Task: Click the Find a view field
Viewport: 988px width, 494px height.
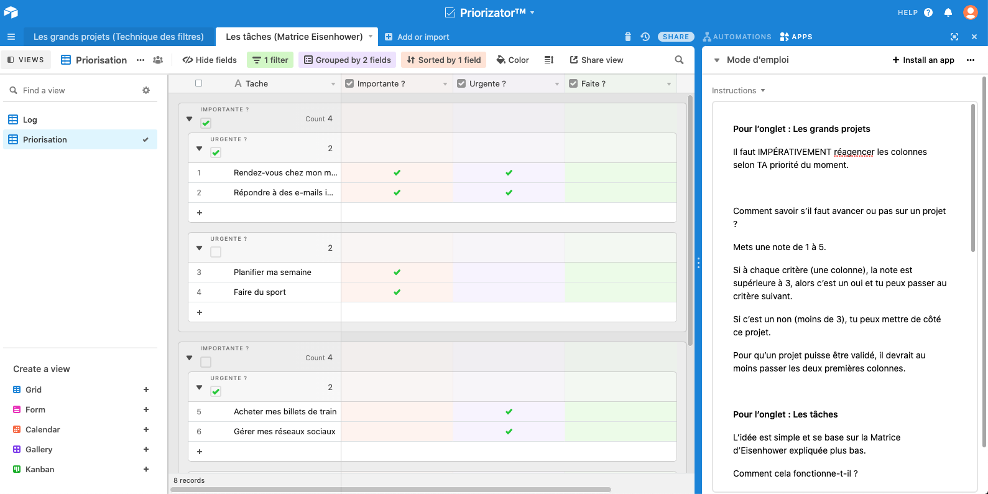Action: (75, 90)
